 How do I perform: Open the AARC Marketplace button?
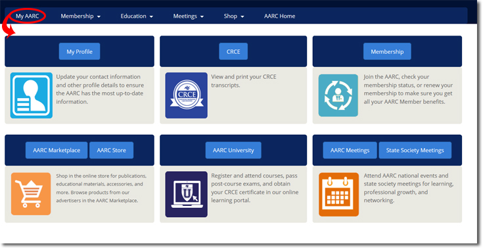57,150
